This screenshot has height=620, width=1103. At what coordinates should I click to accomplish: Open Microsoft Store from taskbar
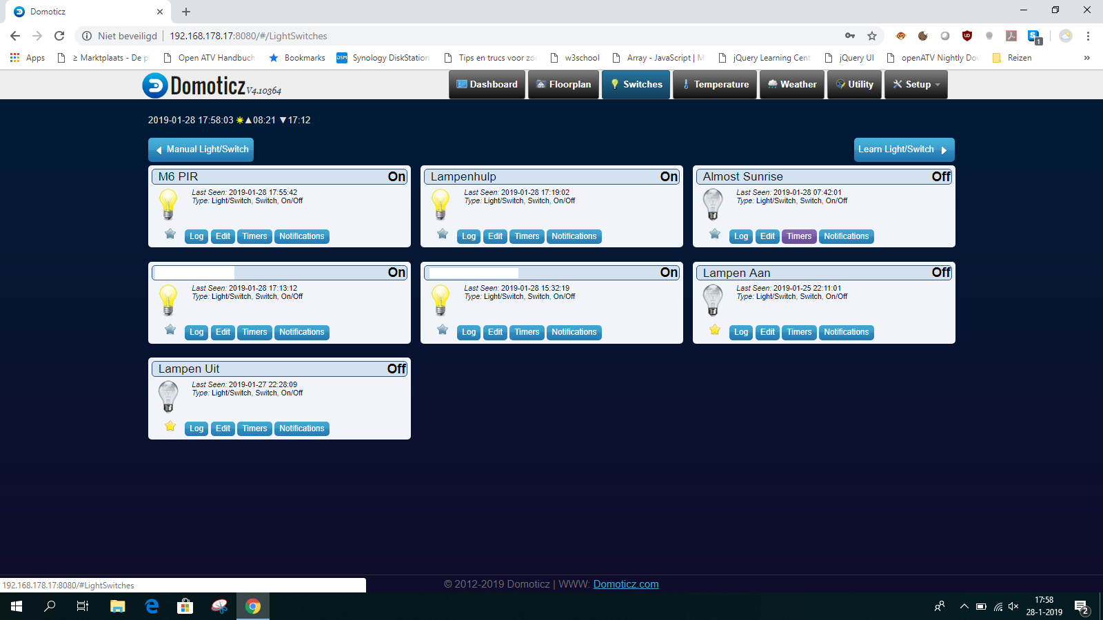(x=185, y=606)
